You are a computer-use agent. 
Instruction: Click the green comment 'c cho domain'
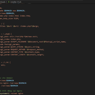tap(6, 78)
